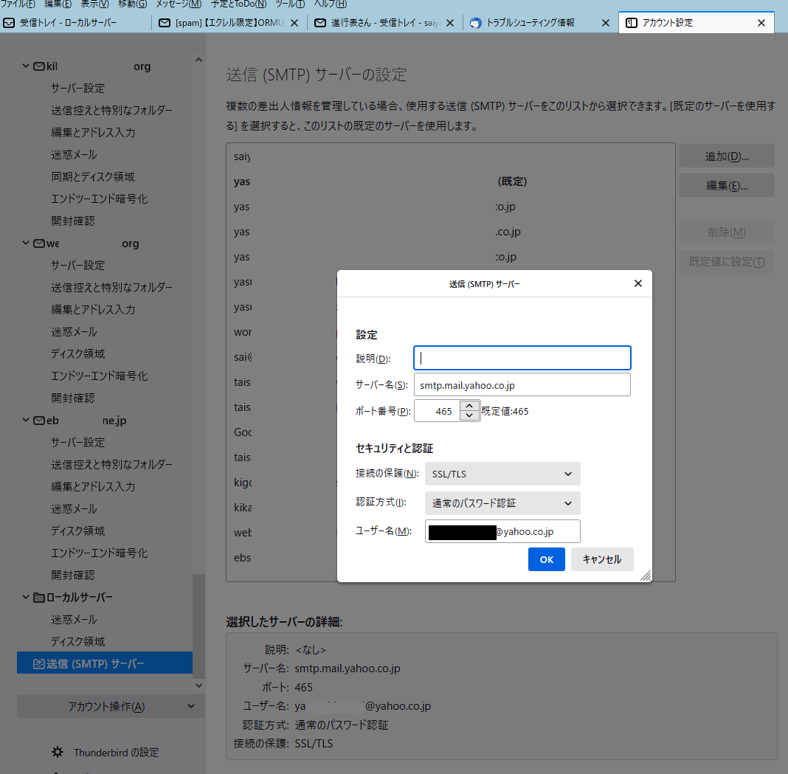Screen dimensions: 788x774
Task: Click the ポート番号 input field
Action: coord(438,411)
